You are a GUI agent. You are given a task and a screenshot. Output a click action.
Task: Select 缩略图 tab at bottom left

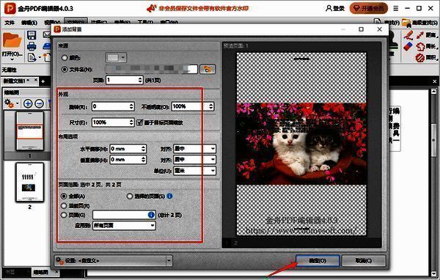pyautogui.click(x=40, y=272)
